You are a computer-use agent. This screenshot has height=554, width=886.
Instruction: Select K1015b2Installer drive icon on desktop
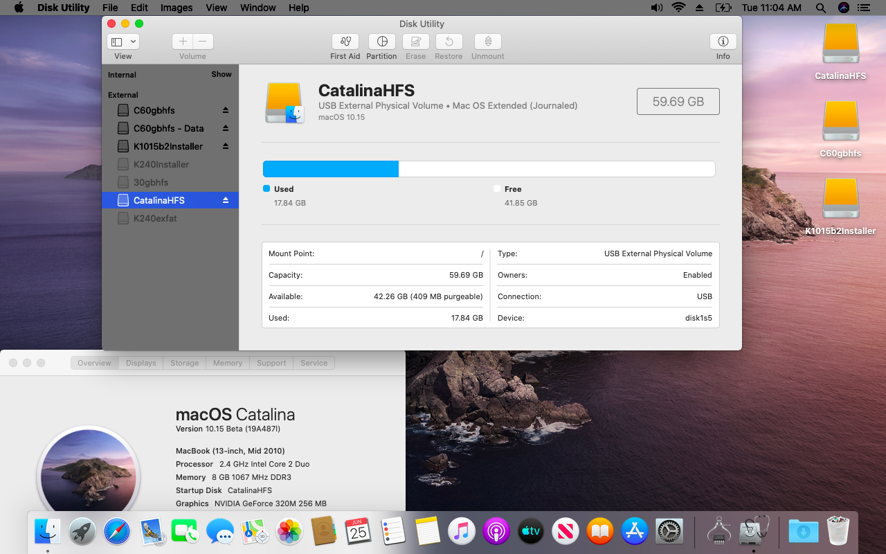coord(840,199)
